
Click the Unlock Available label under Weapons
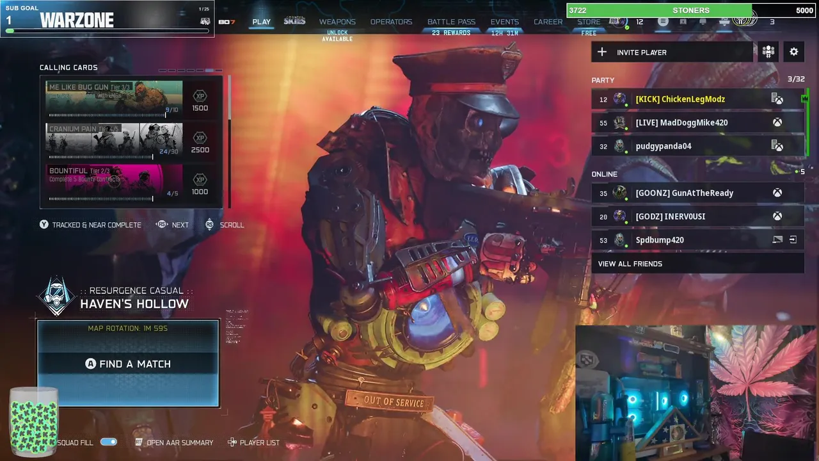(x=337, y=36)
